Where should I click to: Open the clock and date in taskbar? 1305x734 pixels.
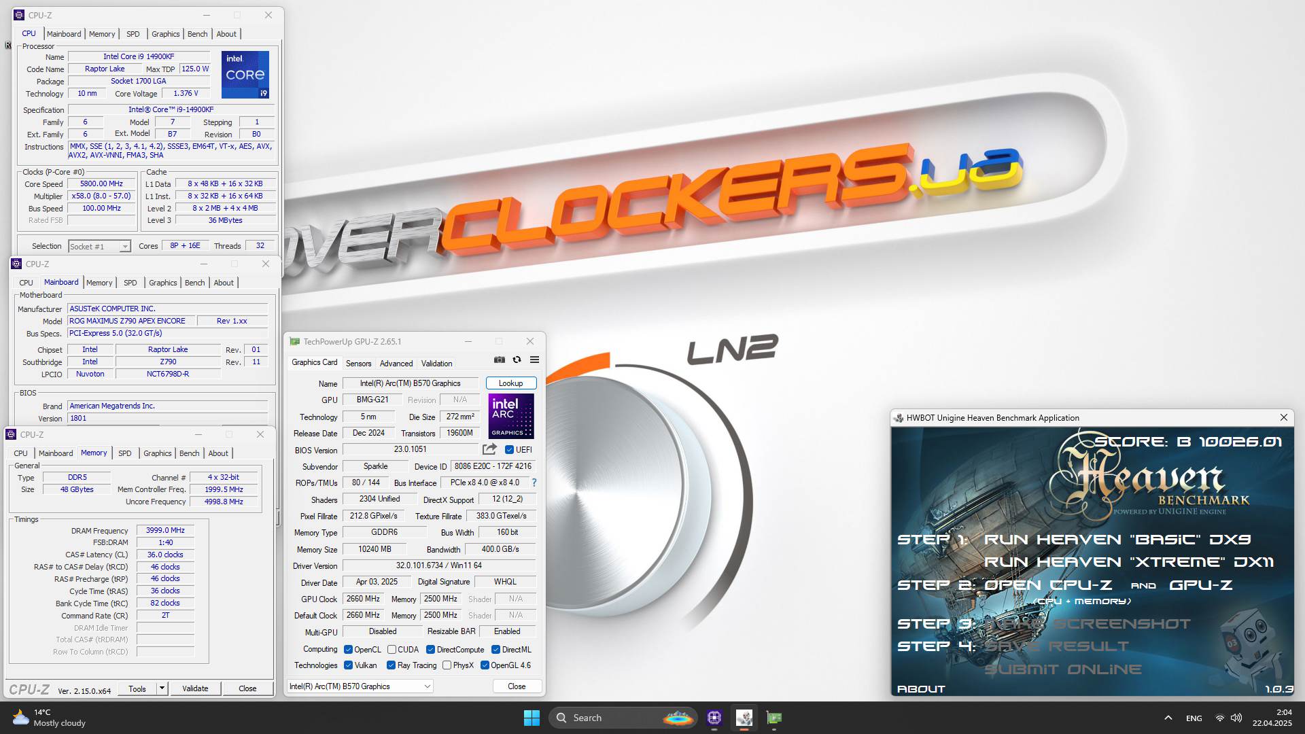(1272, 718)
